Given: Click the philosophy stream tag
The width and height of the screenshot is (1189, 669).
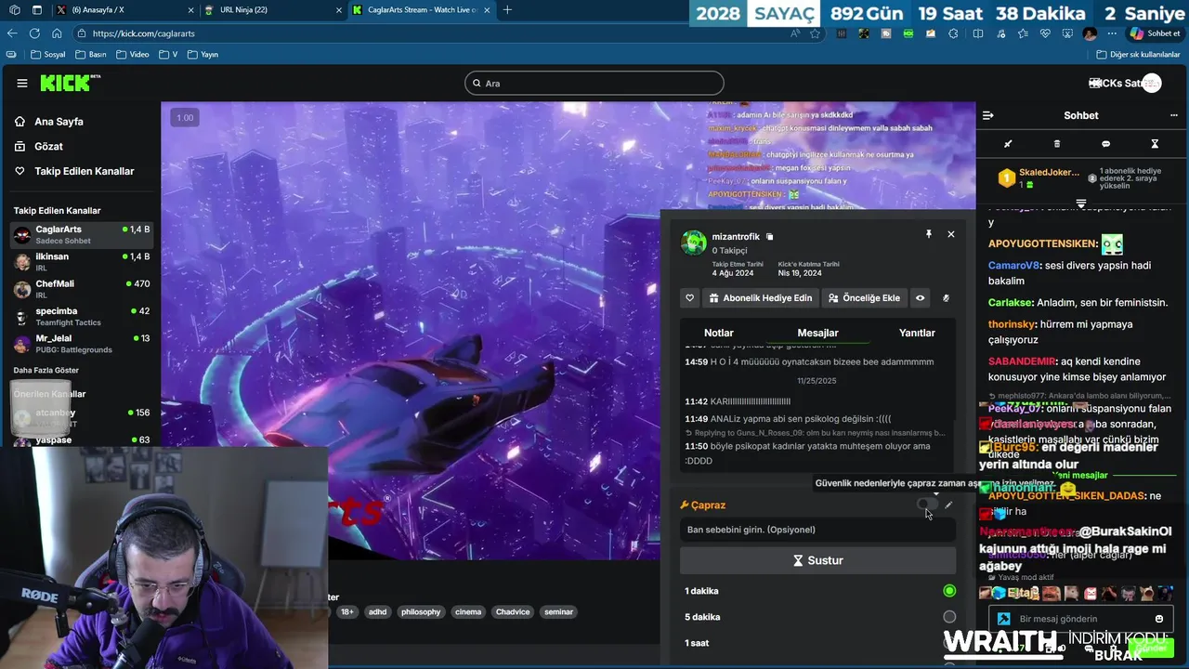Looking at the screenshot, I should 421,611.
